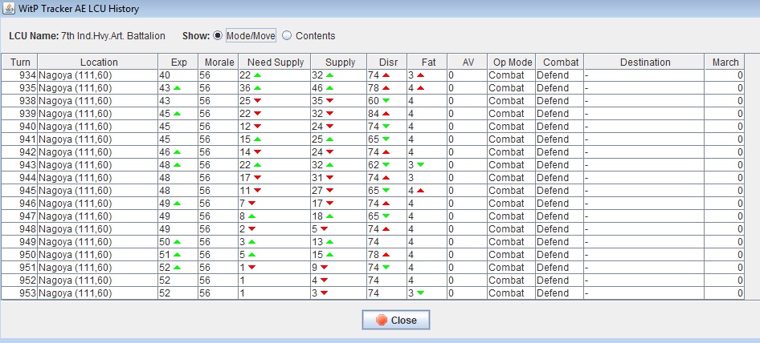Click green up arrow beside Exp 50, turn 949
The height and width of the screenshot is (343, 760).
(177, 241)
